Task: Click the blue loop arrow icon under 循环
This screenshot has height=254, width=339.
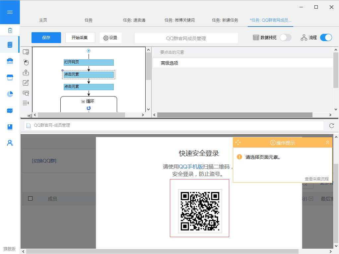Action: (89, 108)
